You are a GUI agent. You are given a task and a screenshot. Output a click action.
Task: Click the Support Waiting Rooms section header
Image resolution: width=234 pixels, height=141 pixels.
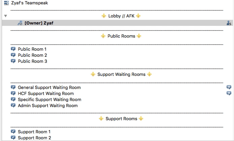click(121, 74)
